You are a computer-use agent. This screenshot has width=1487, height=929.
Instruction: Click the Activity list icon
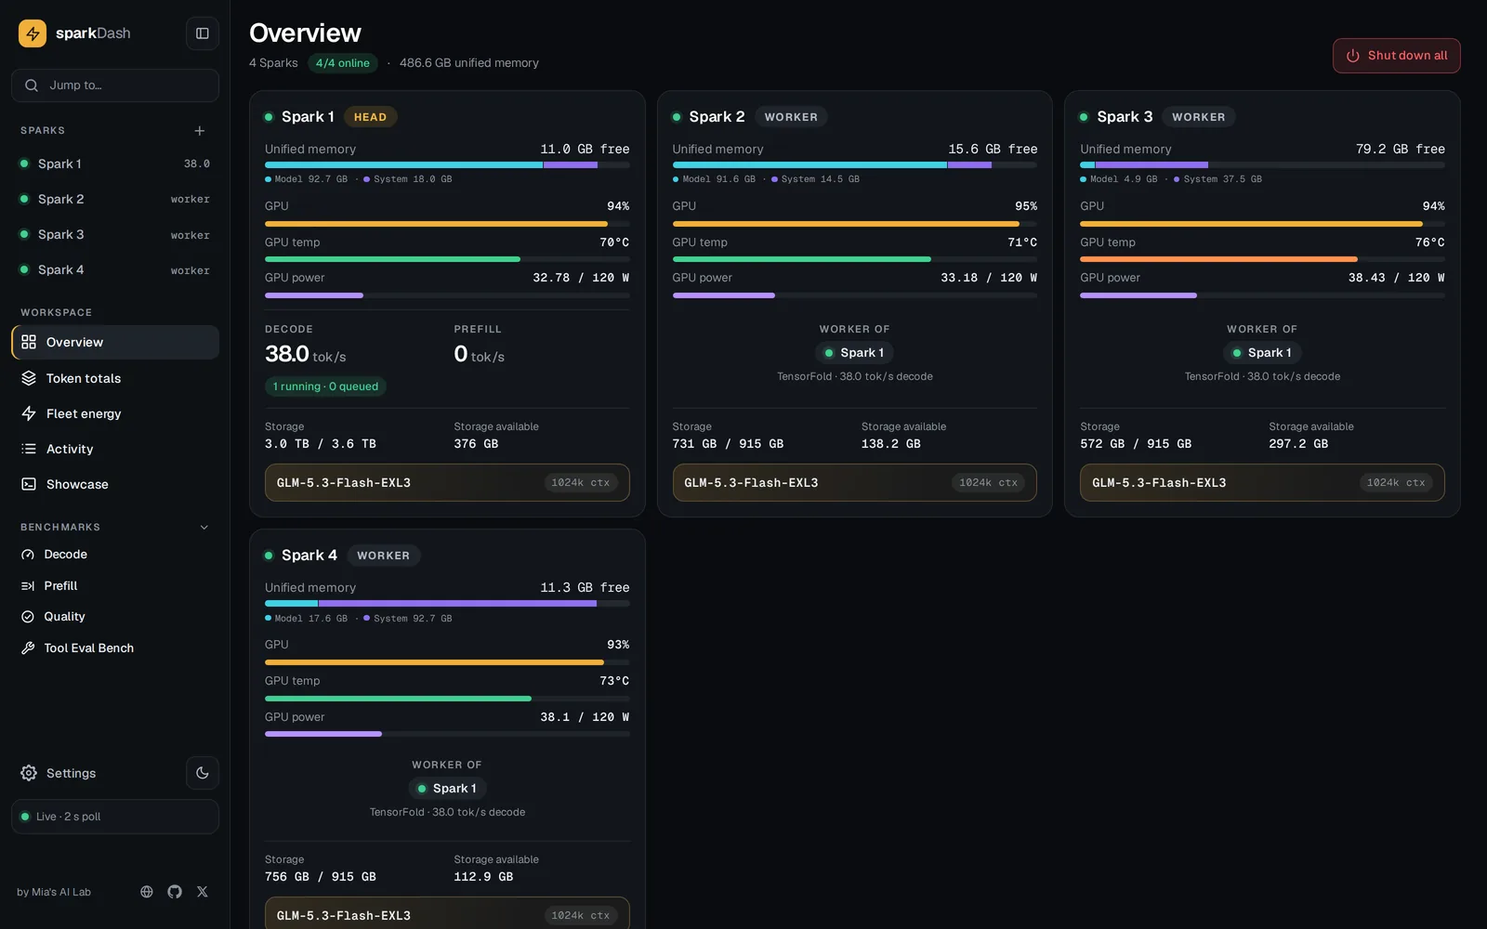(x=29, y=449)
